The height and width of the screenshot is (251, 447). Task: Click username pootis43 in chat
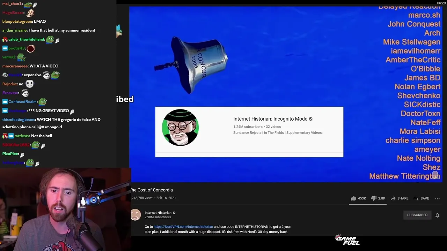(16, 48)
